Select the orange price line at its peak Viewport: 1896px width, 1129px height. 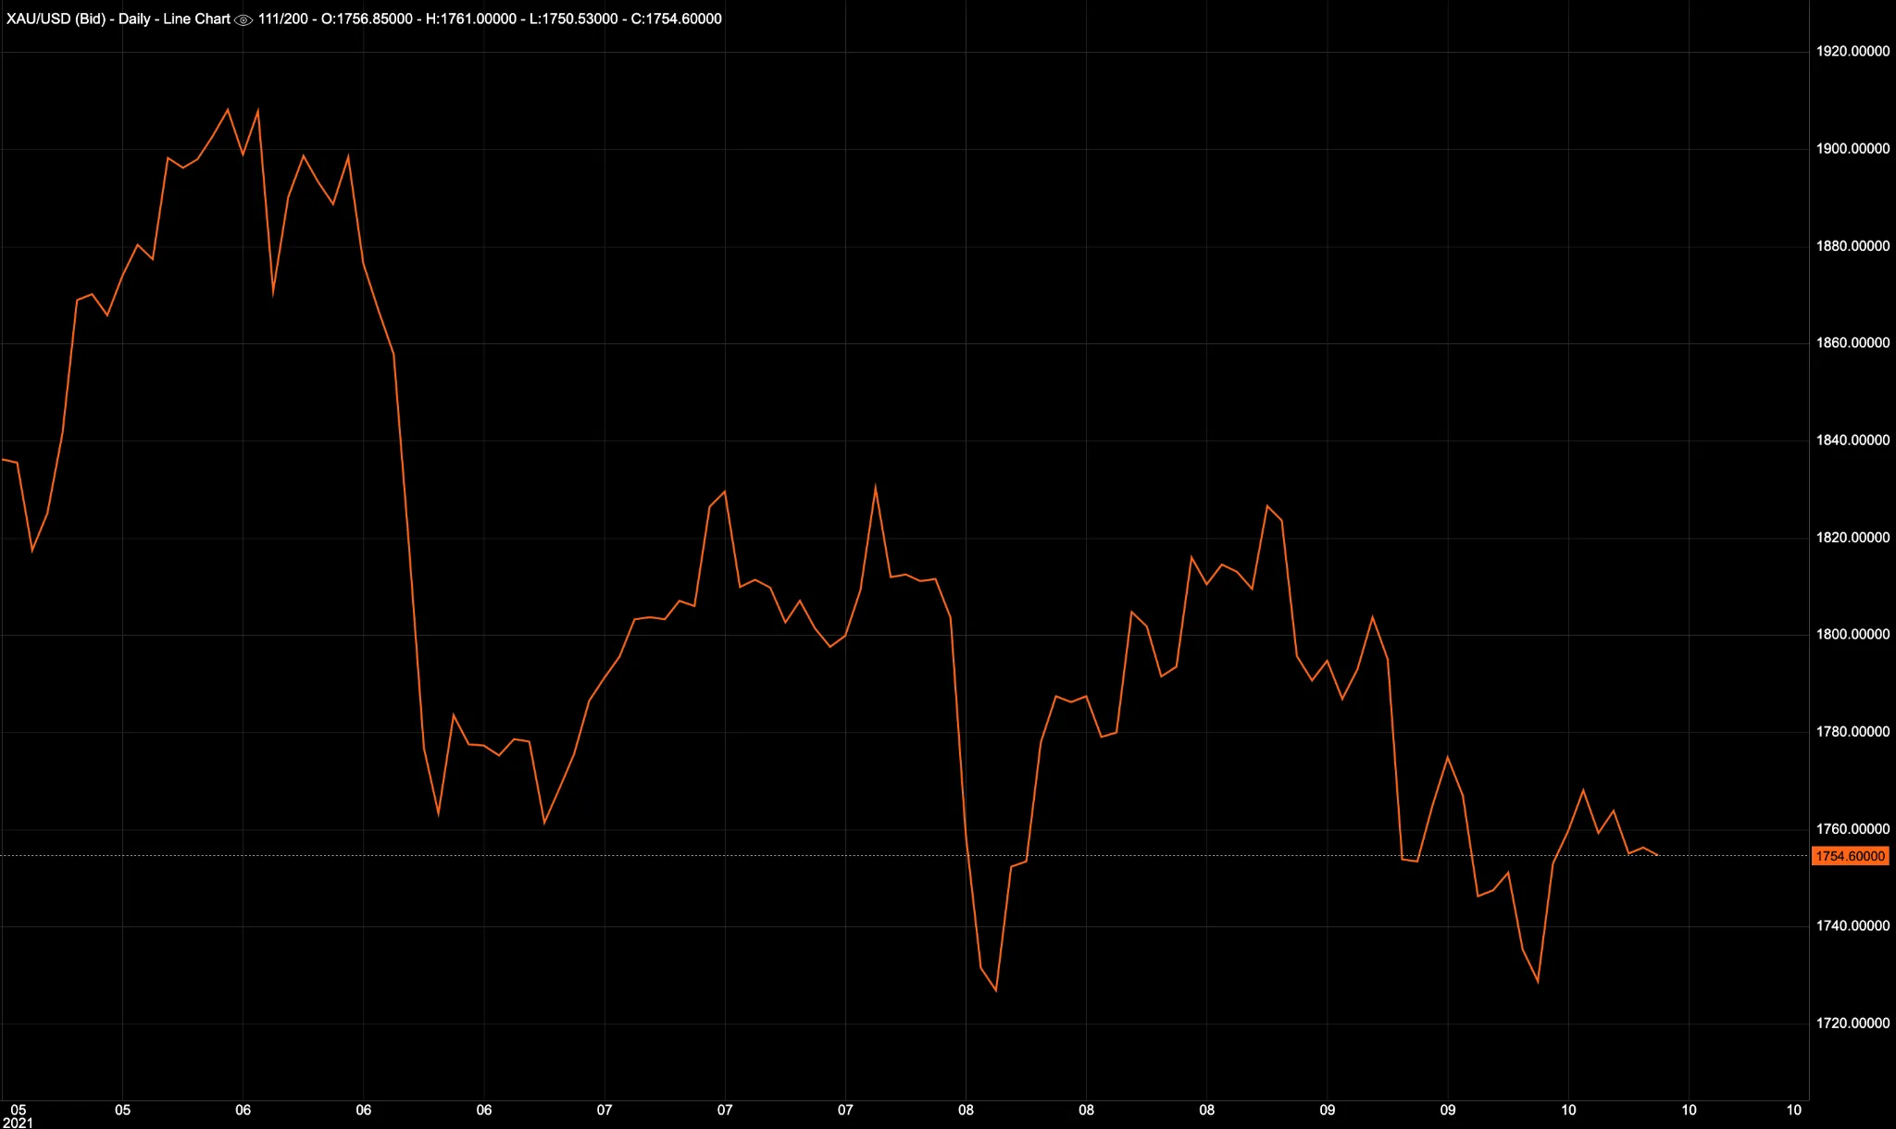pos(228,109)
